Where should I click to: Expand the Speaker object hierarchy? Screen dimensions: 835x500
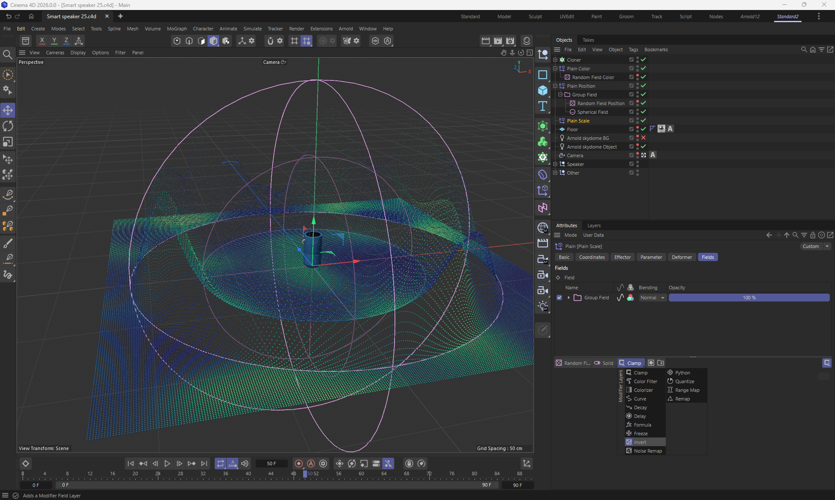tap(555, 164)
